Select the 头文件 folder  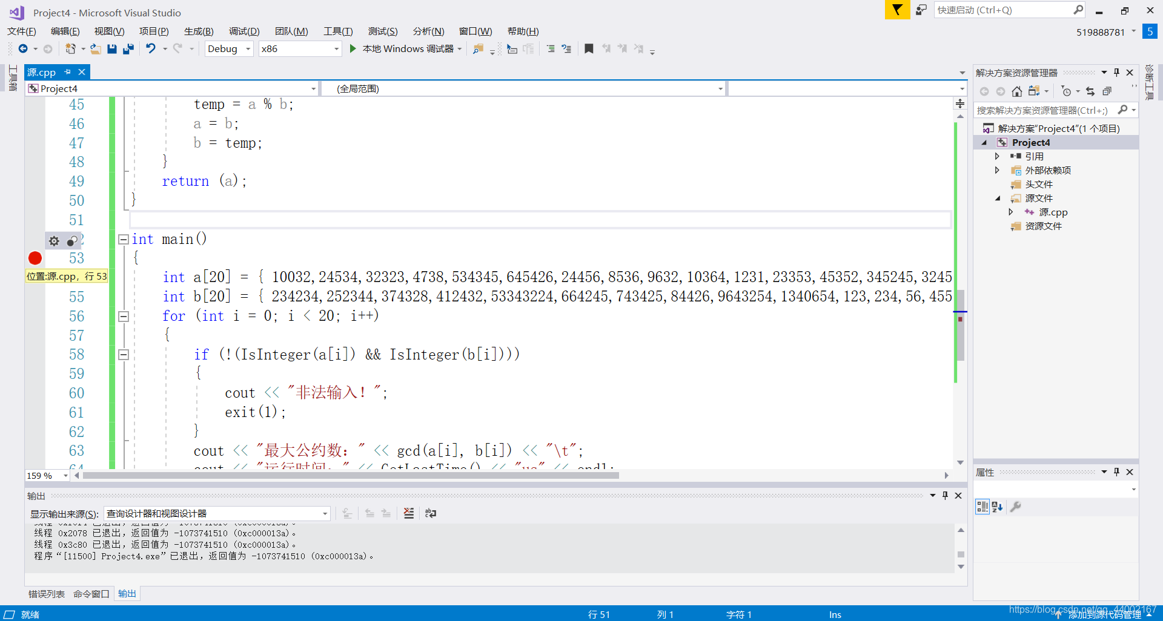pyautogui.click(x=1039, y=184)
